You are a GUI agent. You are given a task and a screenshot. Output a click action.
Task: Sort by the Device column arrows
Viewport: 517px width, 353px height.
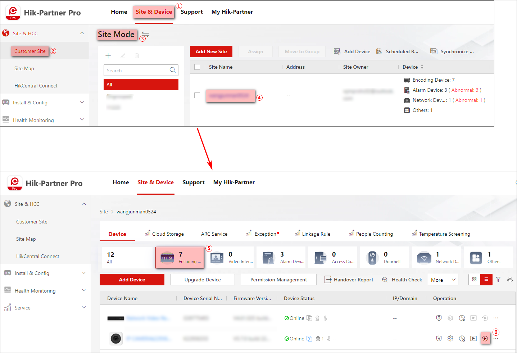point(422,67)
